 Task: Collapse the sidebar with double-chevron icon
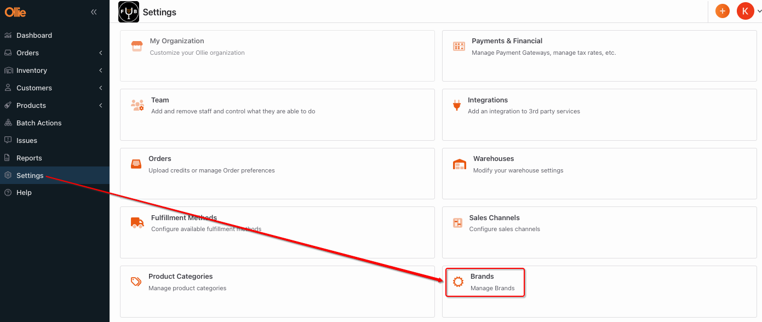point(94,12)
